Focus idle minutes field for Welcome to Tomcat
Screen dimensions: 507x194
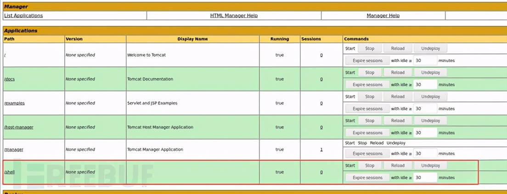(x=425, y=60)
